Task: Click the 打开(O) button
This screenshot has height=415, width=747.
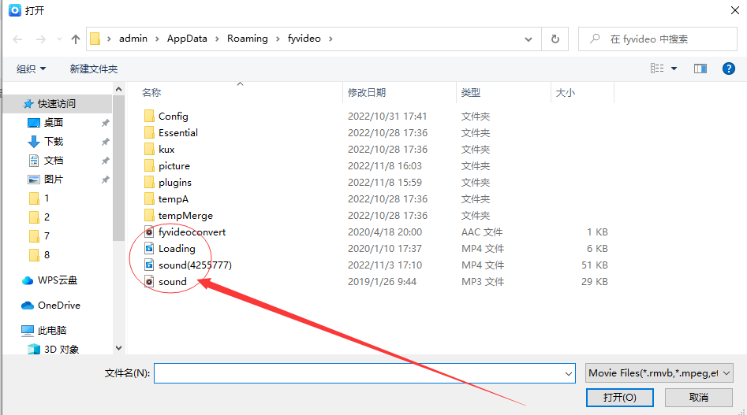Action: (x=620, y=398)
